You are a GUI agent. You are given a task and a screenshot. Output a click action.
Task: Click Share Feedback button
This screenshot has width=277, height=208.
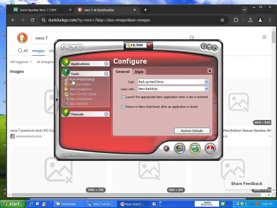[x=247, y=184]
